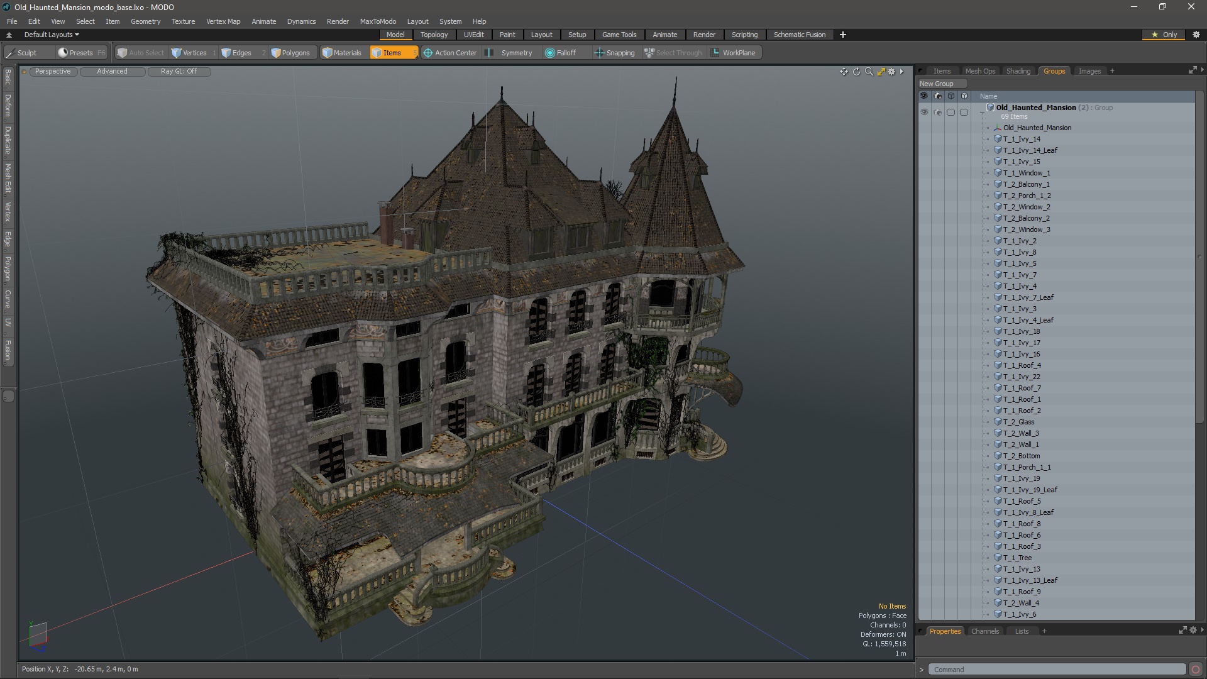Switch to the Shading panel tab

coord(1018,71)
